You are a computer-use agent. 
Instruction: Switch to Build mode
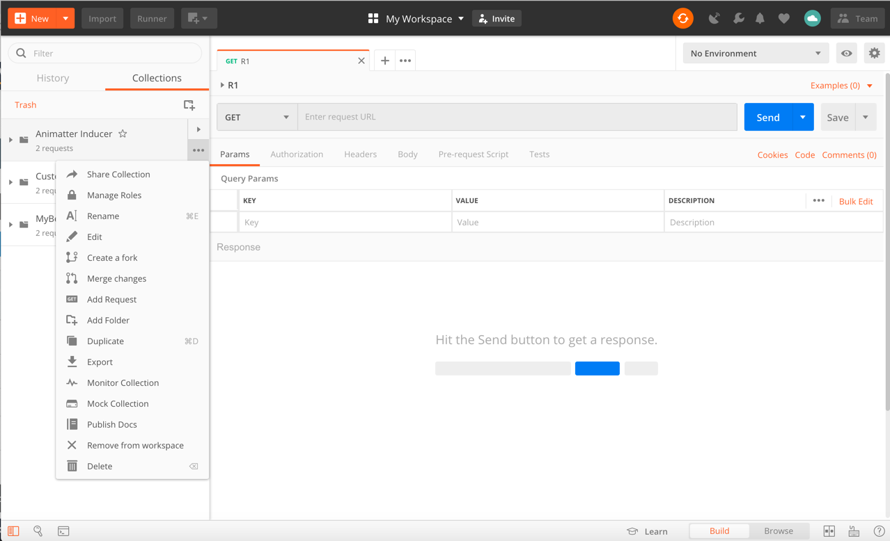(x=719, y=531)
